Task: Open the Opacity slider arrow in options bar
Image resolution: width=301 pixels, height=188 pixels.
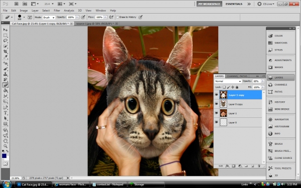Action: pyautogui.click(x=77, y=17)
